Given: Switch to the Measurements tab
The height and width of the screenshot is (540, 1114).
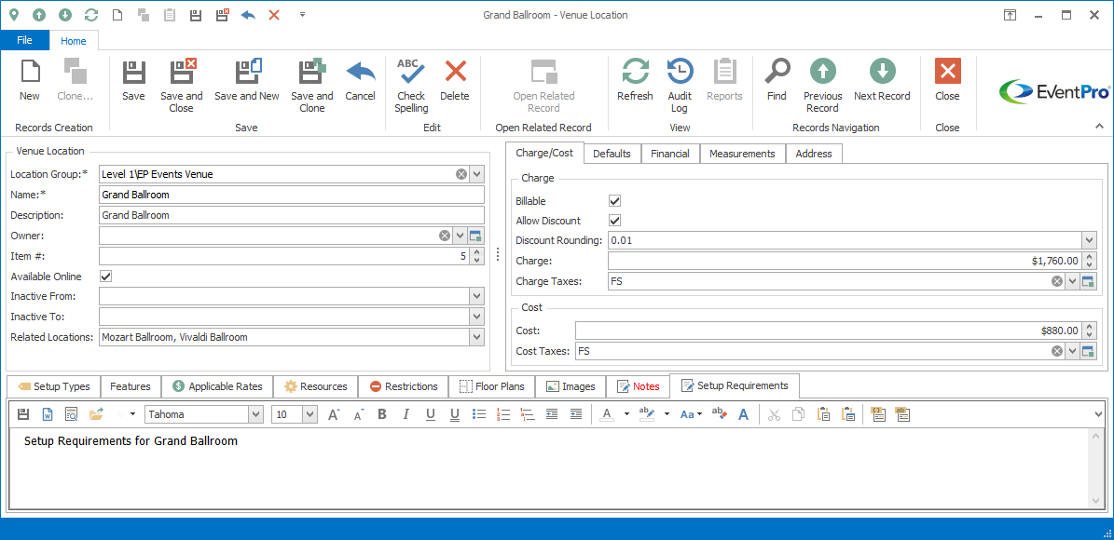Looking at the screenshot, I should 742,154.
